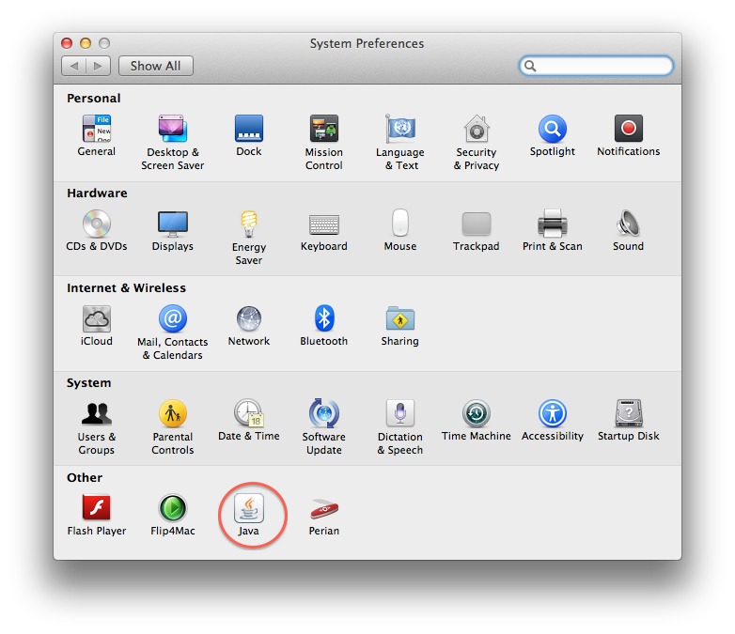This screenshot has height=634, width=735.
Task: Open Language & Text preferences
Action: pos(399,129)
